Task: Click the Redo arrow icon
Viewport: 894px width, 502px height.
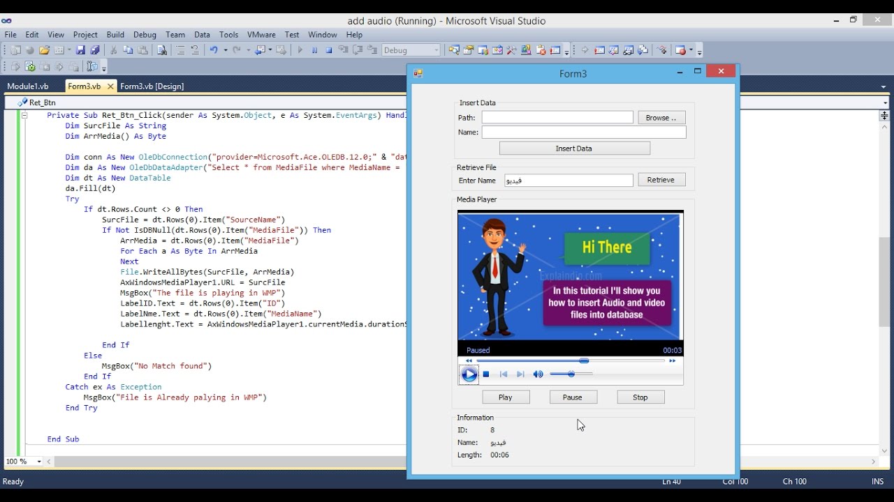Action: point(237,50)
